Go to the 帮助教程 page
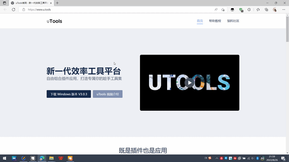289x162 pixels. click(x=215, y=21)
